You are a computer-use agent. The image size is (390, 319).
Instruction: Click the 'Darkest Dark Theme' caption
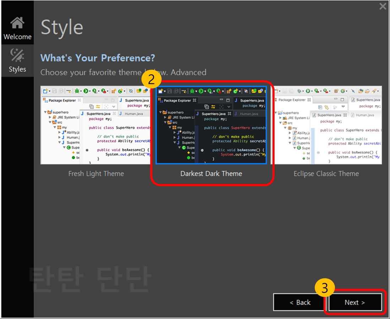click(x=211, y=174)
